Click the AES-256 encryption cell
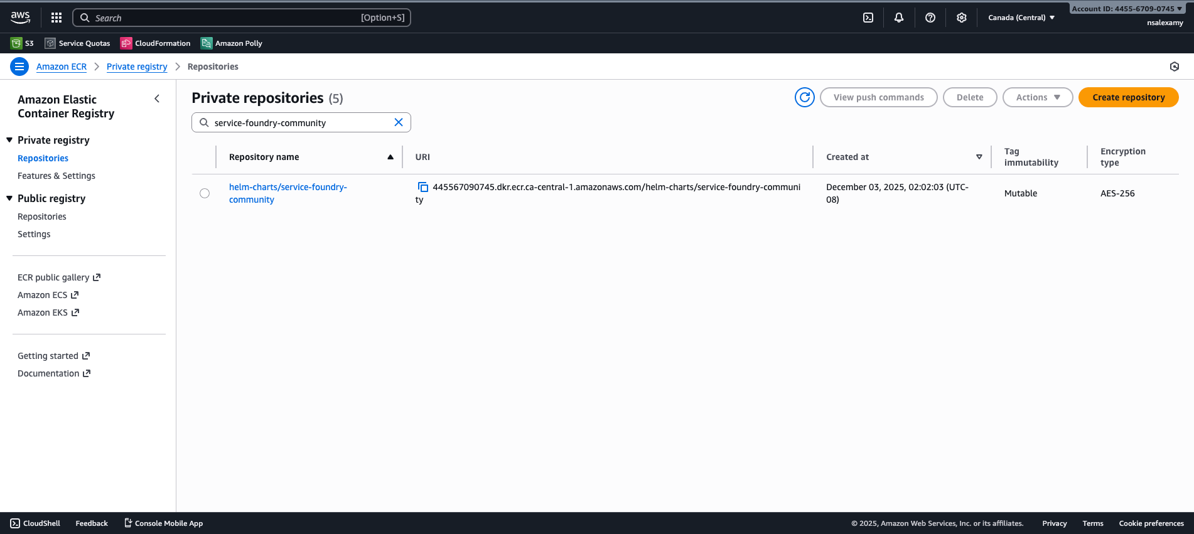This screenshot has height=534, width=1194. tap(1117, 193)
